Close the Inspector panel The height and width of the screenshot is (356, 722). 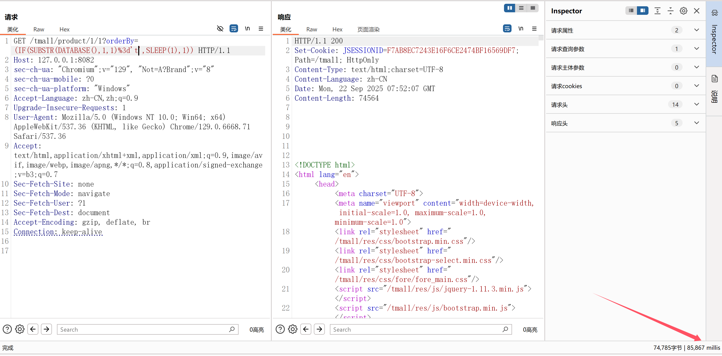(x=696, y=11)
